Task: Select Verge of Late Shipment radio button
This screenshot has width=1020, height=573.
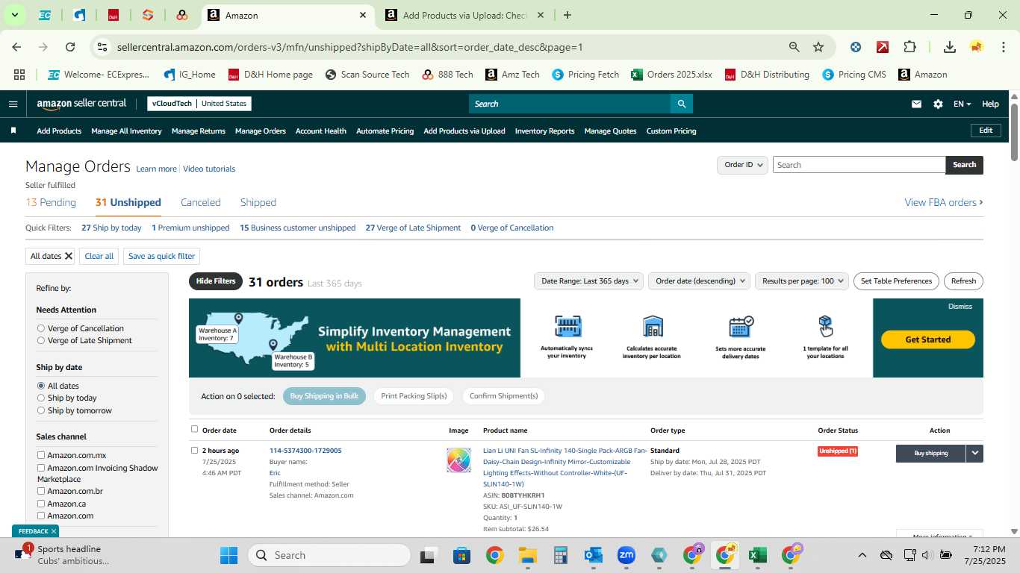Action: [x=41, y=340]
